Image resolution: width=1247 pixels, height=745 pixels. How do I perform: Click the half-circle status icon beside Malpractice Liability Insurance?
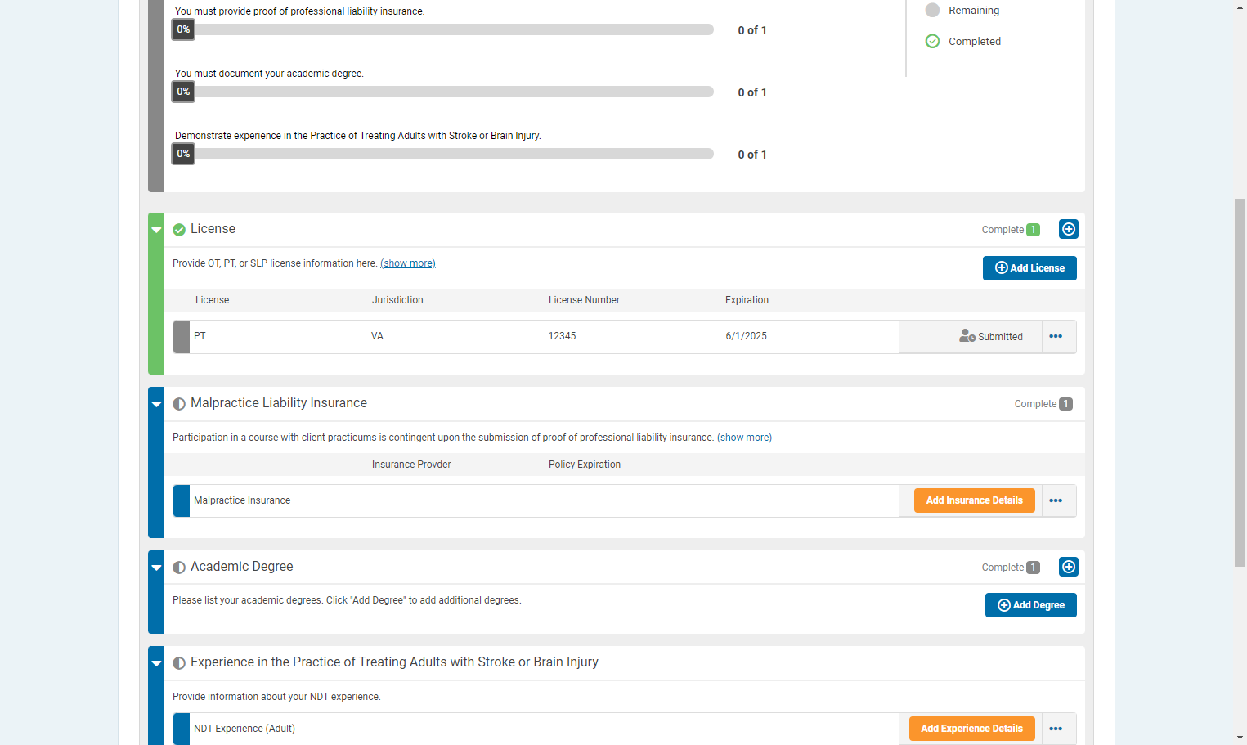pos(179,404)
